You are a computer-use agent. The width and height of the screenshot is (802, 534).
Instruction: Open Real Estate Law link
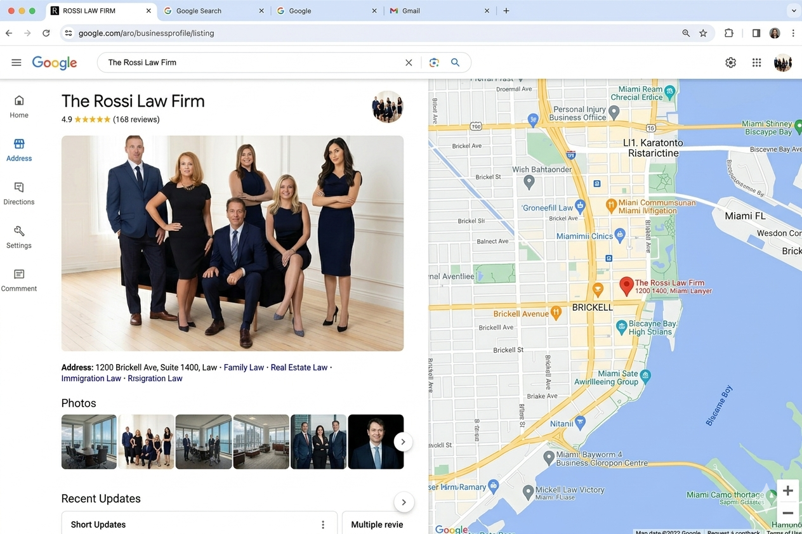tap(299, 367)
